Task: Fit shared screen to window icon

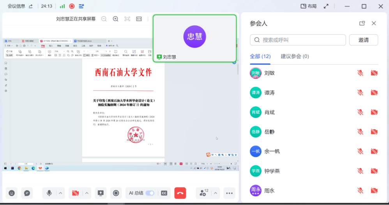Action: [x=127, y=19]
